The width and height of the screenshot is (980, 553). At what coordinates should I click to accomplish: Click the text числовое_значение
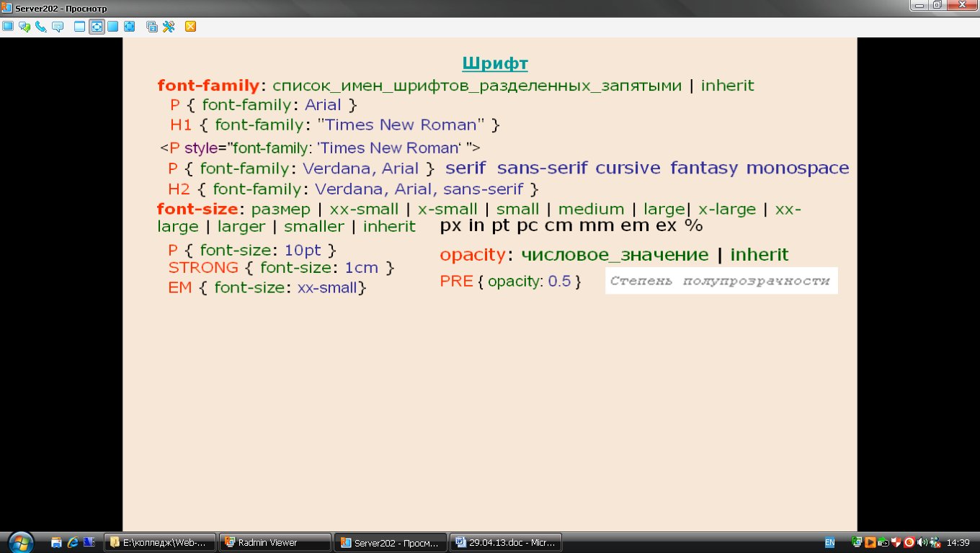tap(615, 255)
